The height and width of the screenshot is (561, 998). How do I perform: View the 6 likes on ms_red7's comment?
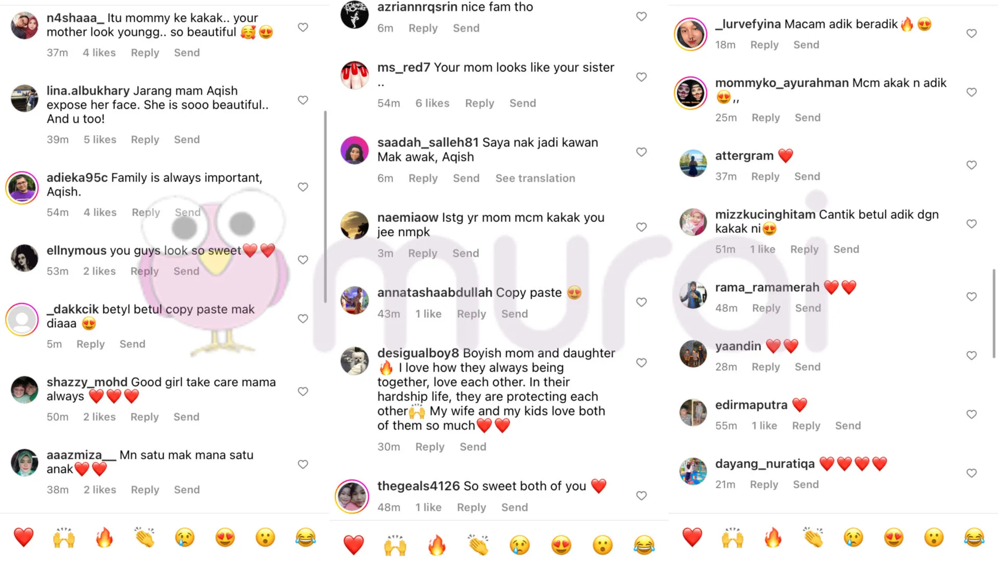[x=432, y=103]
